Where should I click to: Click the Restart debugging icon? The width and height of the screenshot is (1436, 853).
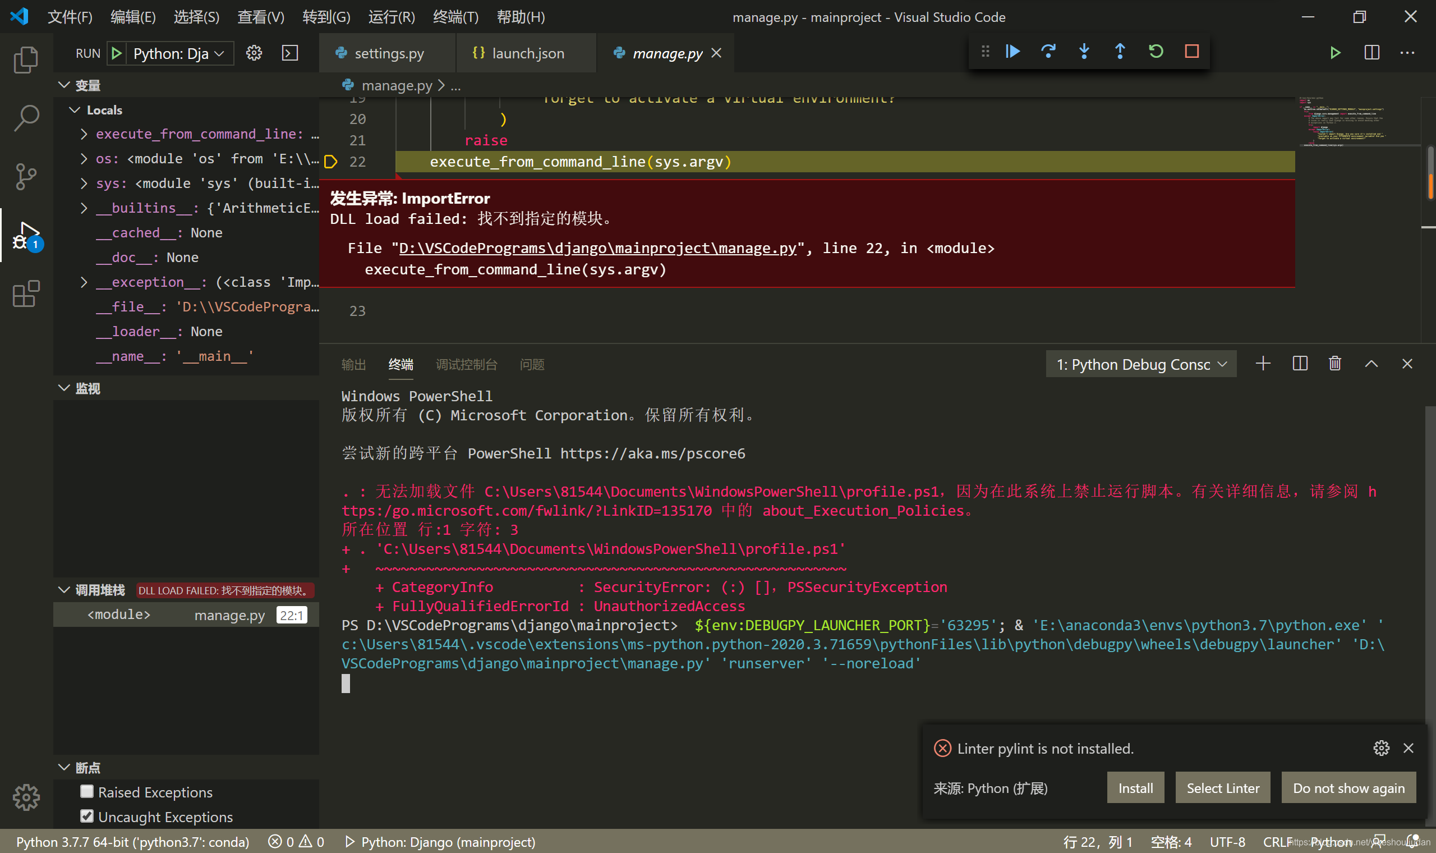pos(1156,52)
